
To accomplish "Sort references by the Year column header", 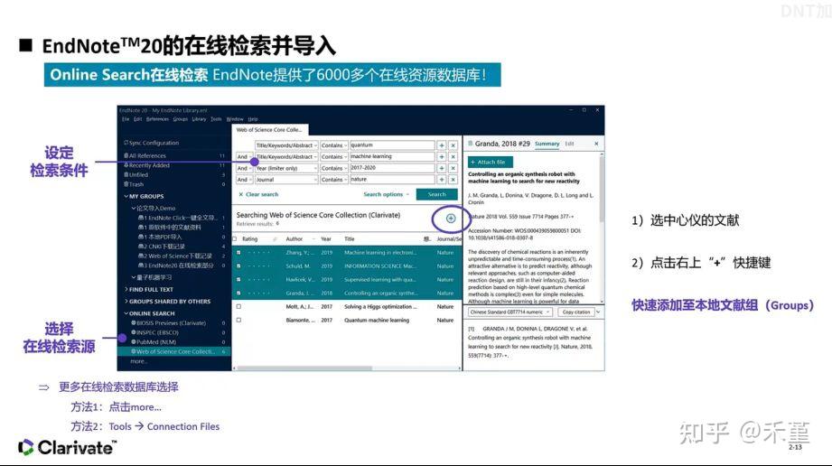I will click(326, 239).
